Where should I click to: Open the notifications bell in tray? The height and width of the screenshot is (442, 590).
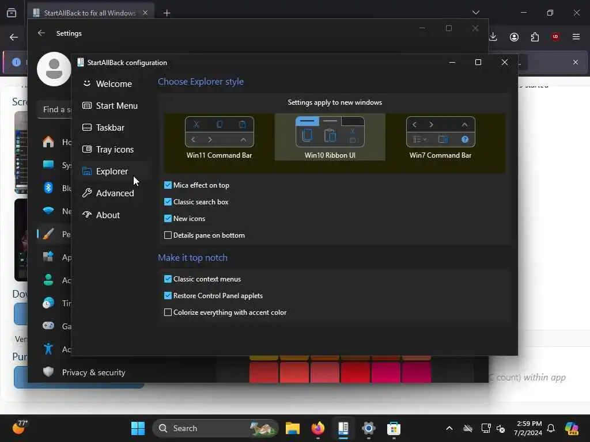click(551, 428)
